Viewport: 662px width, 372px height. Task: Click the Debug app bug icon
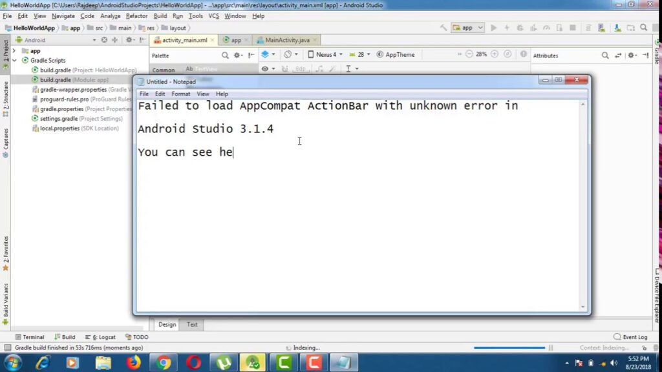tap(520, 28)
